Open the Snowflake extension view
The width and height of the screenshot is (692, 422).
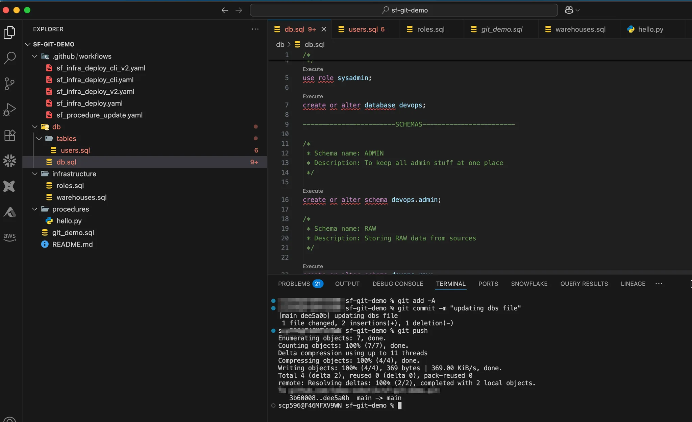click(x=9, y=161)
